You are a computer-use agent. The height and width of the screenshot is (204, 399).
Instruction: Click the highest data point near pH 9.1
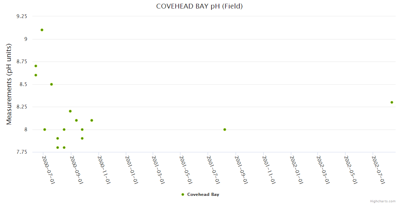tap(42, 30)
